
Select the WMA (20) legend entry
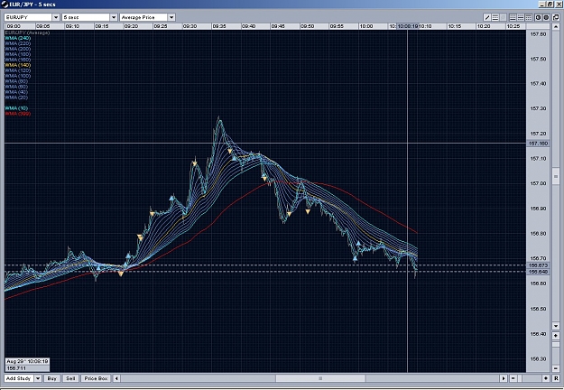click(x=16, y=97)
